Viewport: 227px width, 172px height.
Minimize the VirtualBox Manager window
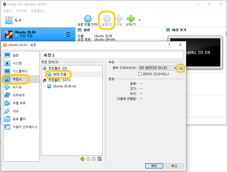[198, 4]
